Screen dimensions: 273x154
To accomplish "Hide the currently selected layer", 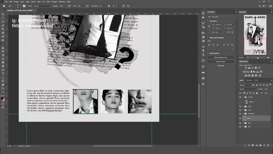I will click(240, 118).
